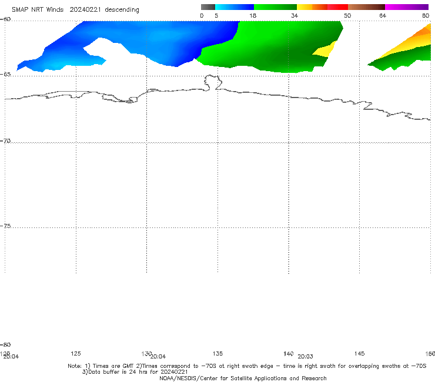Click the green segment of the wind legend

coord(275,7)
